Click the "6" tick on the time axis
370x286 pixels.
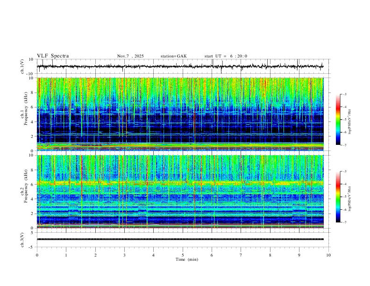click(x=212, y=255)
